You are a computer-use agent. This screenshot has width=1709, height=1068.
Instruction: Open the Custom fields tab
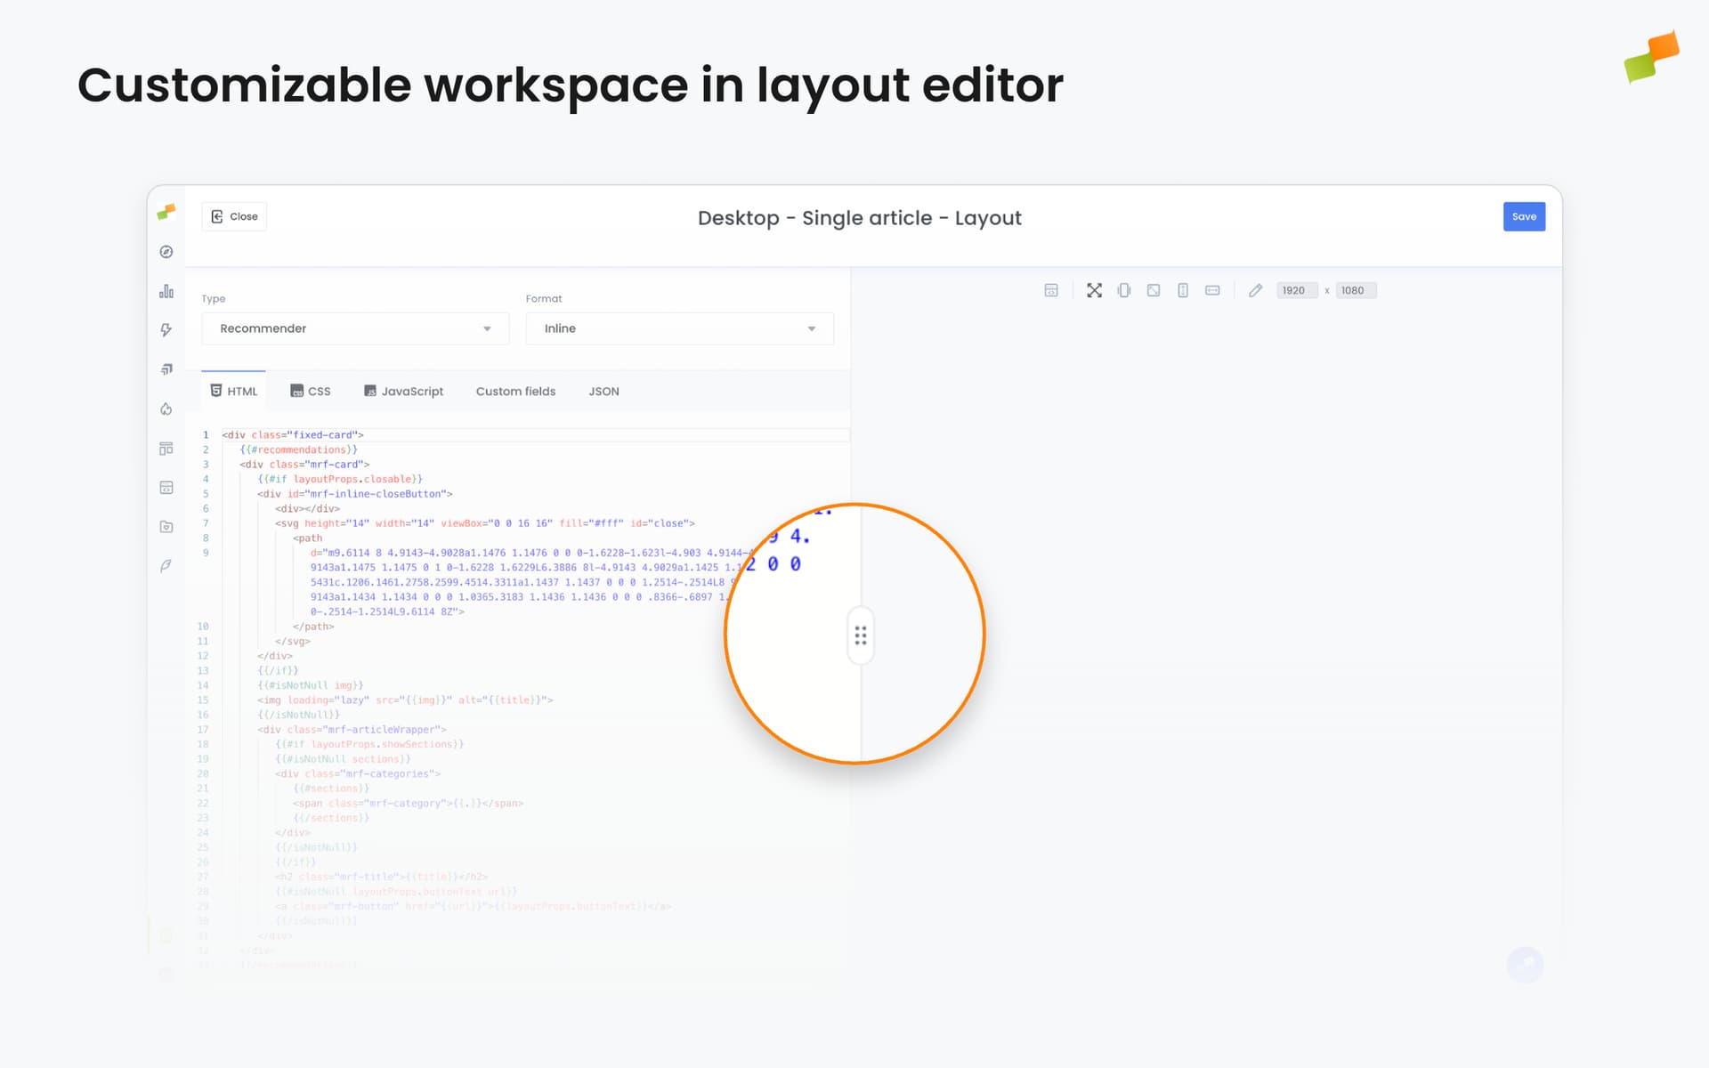[515, 391]
